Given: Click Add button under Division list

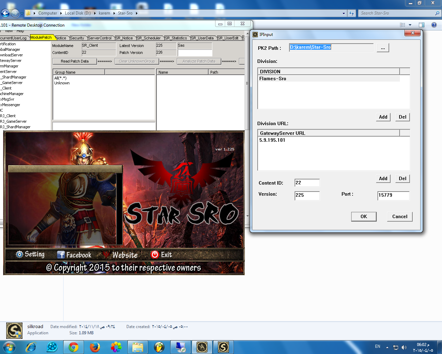Looking at the screenshot, I should pos(383,117).
